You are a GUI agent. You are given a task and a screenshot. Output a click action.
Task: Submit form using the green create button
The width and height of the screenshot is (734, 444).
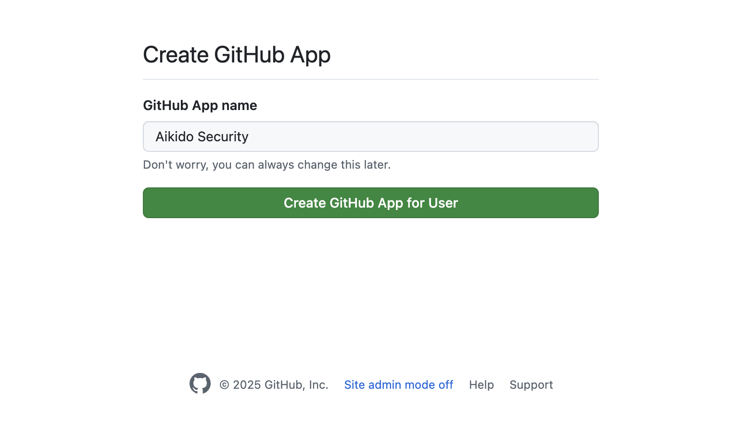pyautogui.click(x=370, y=203)
